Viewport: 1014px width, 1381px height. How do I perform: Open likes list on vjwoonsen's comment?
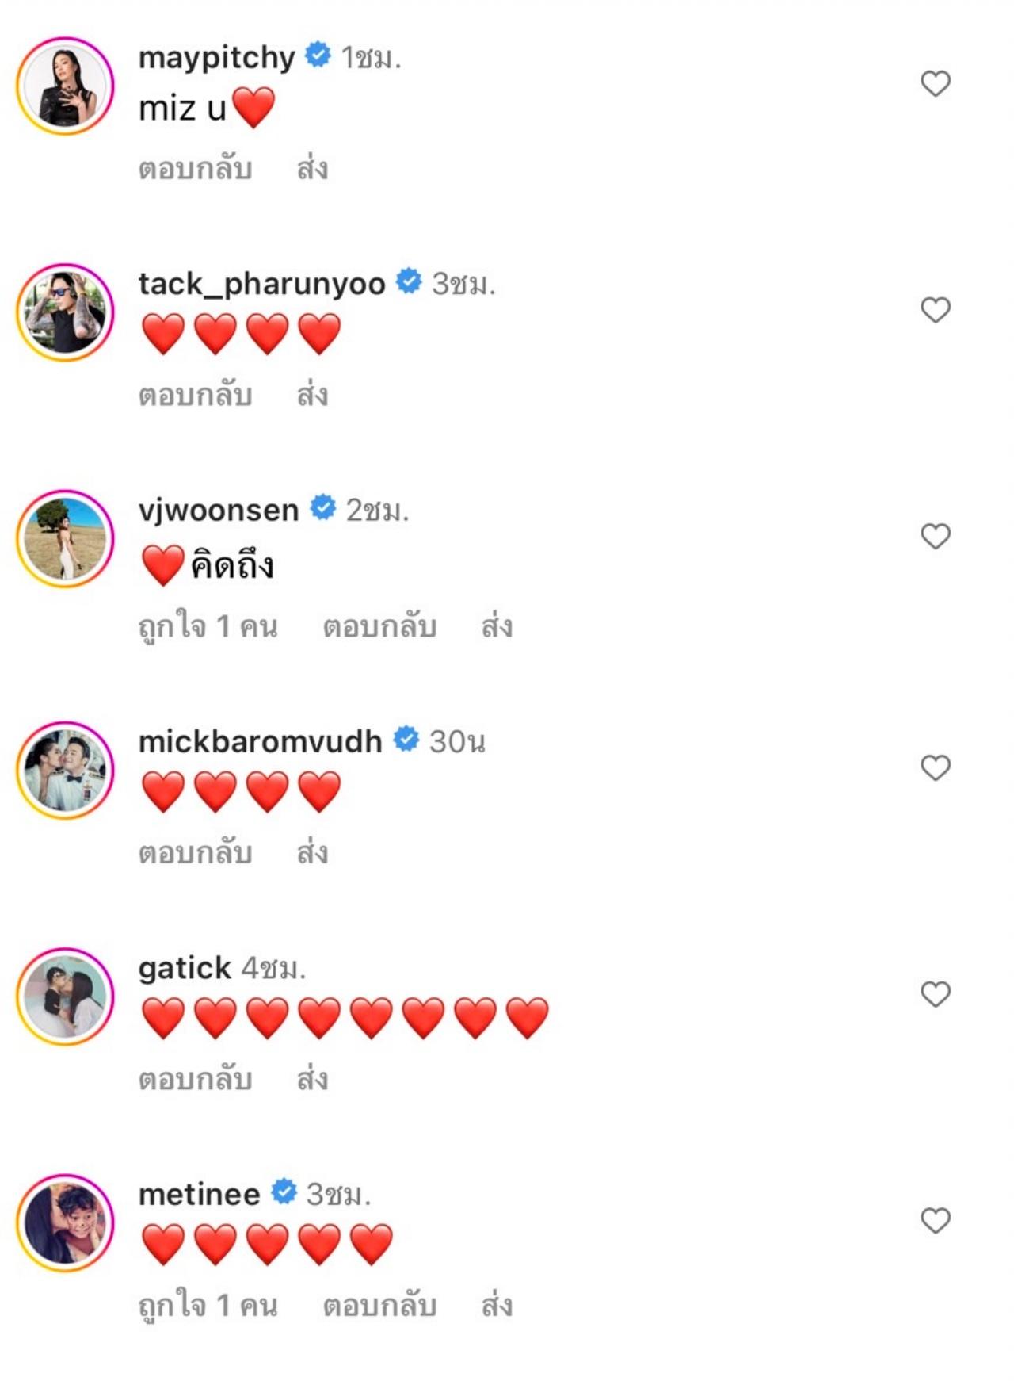[208, 627]
